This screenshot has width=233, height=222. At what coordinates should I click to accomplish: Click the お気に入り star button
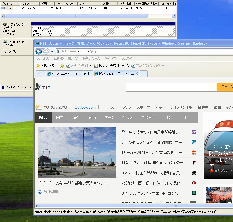45,66
